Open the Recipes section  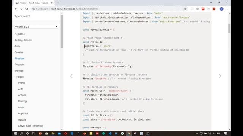click(x=19, y=77)
